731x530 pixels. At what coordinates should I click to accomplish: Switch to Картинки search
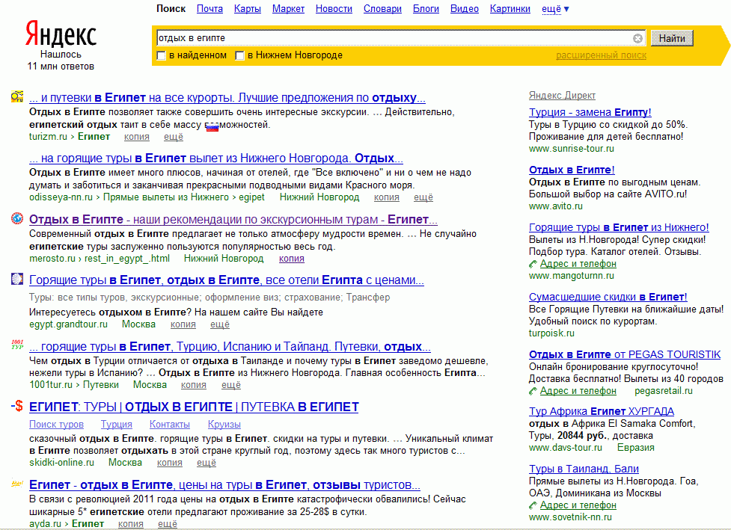(510, 9)
